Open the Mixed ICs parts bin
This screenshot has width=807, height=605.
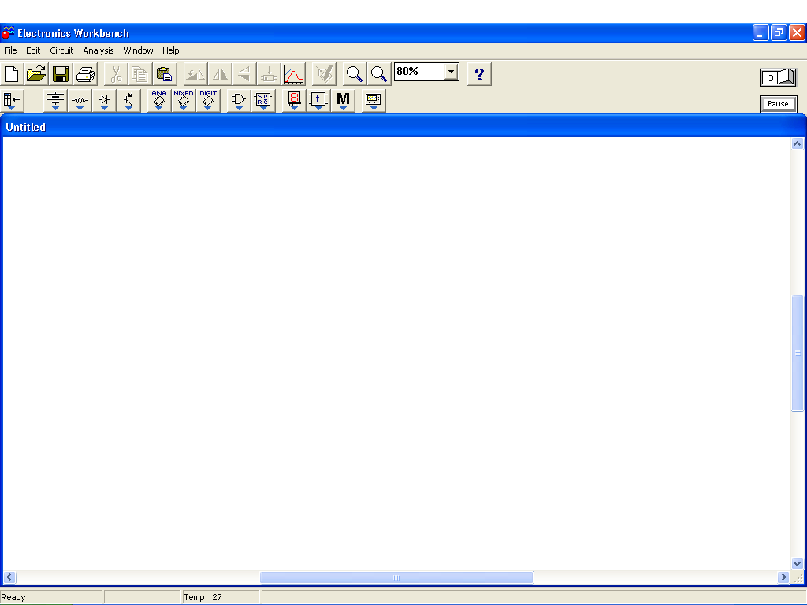(183, 100)
